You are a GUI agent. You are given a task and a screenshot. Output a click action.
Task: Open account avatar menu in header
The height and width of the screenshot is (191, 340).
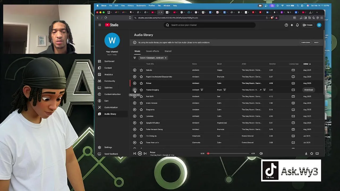[319, 25]
